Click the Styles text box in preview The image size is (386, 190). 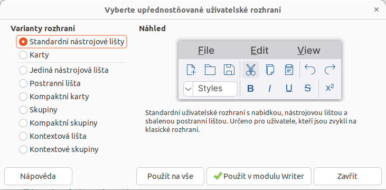215,89
